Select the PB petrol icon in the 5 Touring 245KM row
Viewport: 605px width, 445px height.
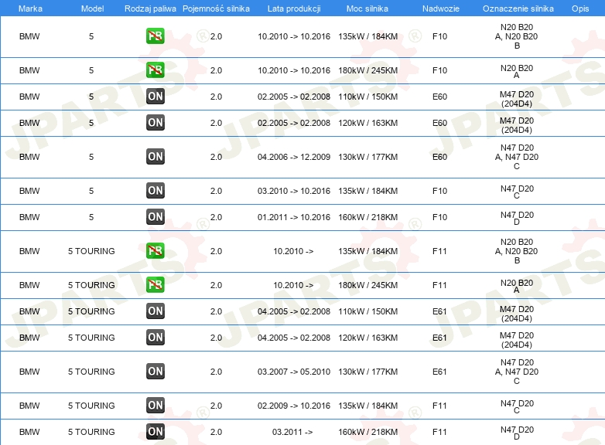tap(155, 285)
